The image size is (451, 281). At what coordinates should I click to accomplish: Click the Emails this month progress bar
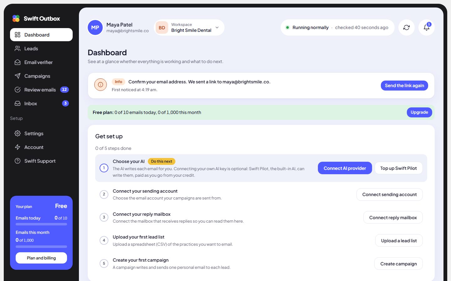click(x=41, y=247)
